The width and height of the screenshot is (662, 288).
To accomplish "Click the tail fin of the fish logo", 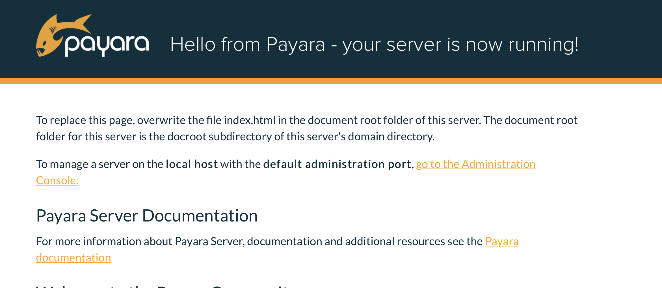I will (x=83, y=23).
